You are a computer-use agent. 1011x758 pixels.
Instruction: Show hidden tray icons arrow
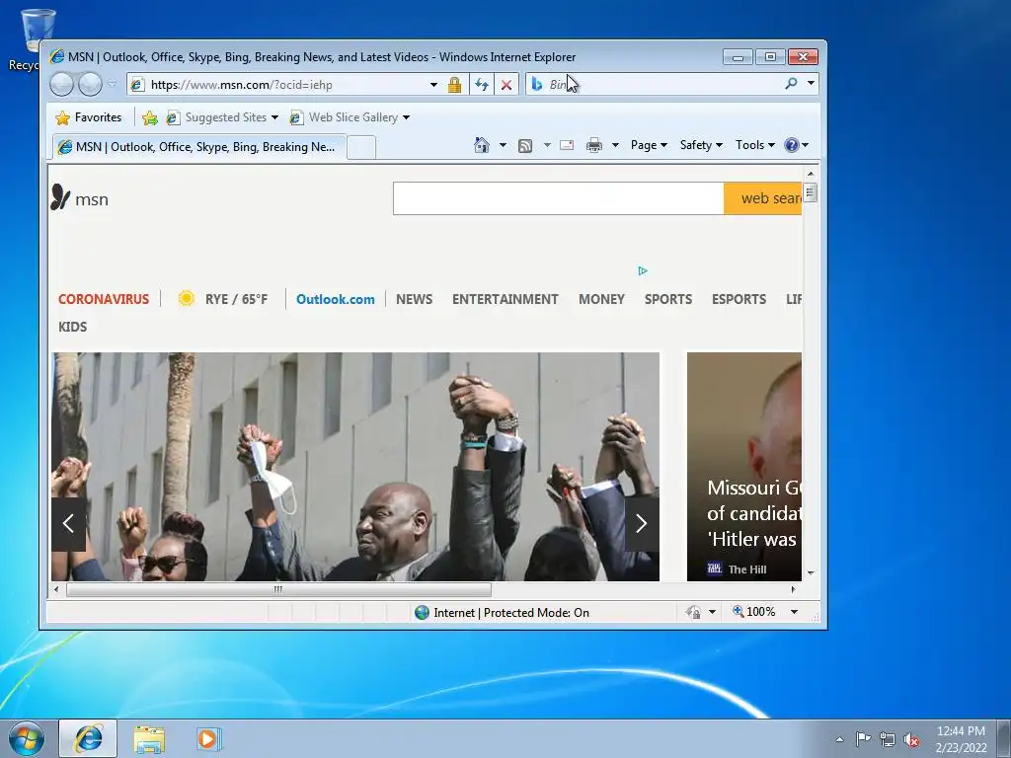pos(839,739)
